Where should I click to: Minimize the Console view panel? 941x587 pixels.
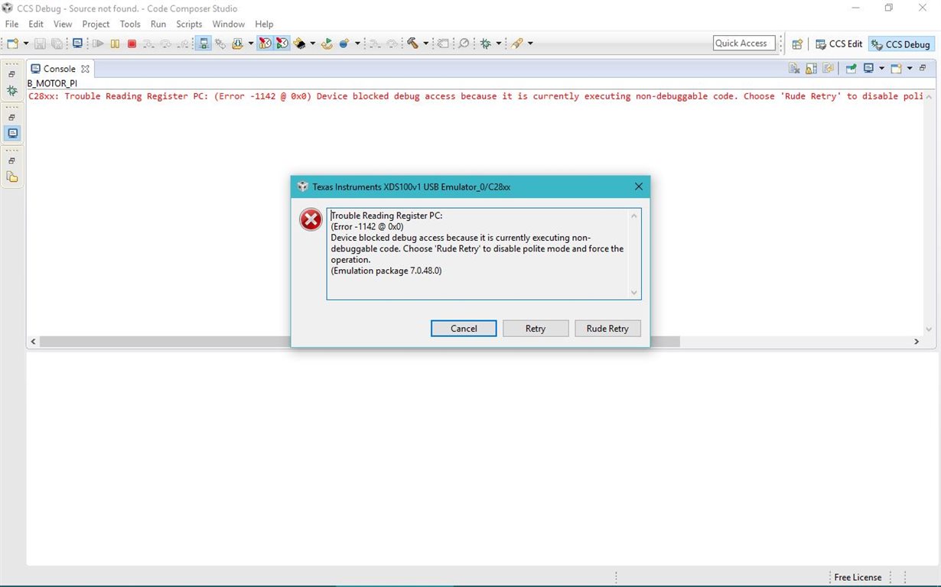(x=923, y=68)
